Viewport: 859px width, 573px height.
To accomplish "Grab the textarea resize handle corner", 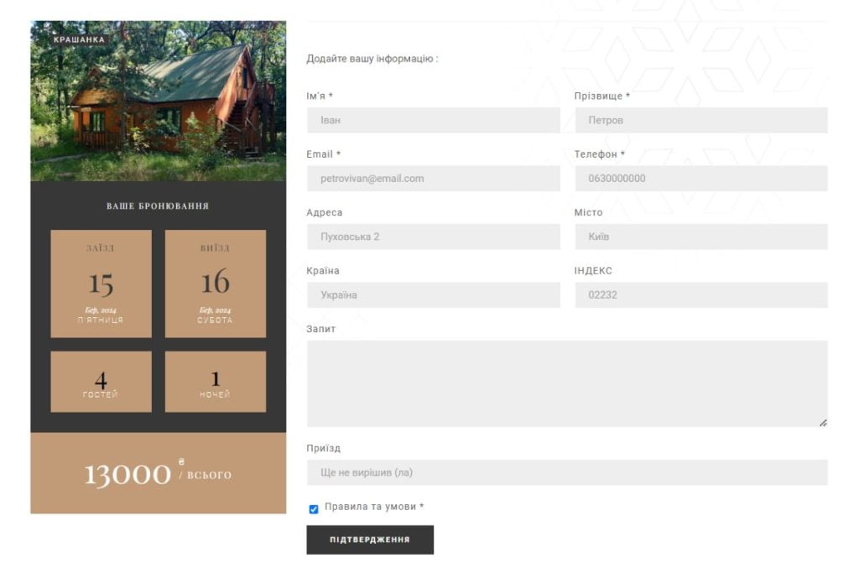I will click(823, 423).
